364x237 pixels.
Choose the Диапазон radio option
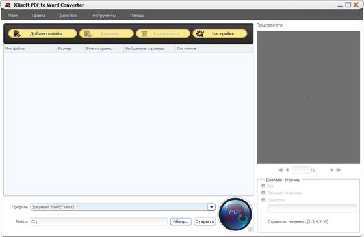263,200
